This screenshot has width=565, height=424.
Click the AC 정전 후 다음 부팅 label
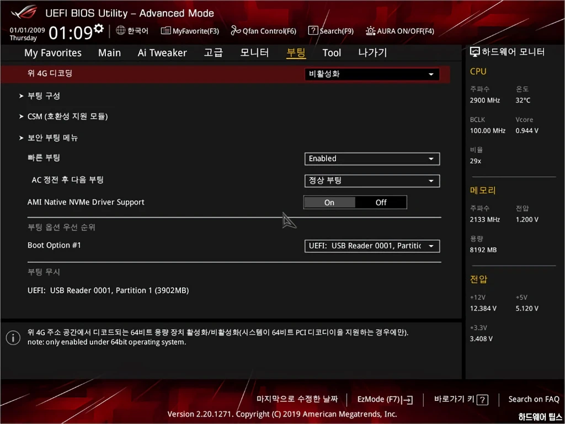click(x=67, y=179)
